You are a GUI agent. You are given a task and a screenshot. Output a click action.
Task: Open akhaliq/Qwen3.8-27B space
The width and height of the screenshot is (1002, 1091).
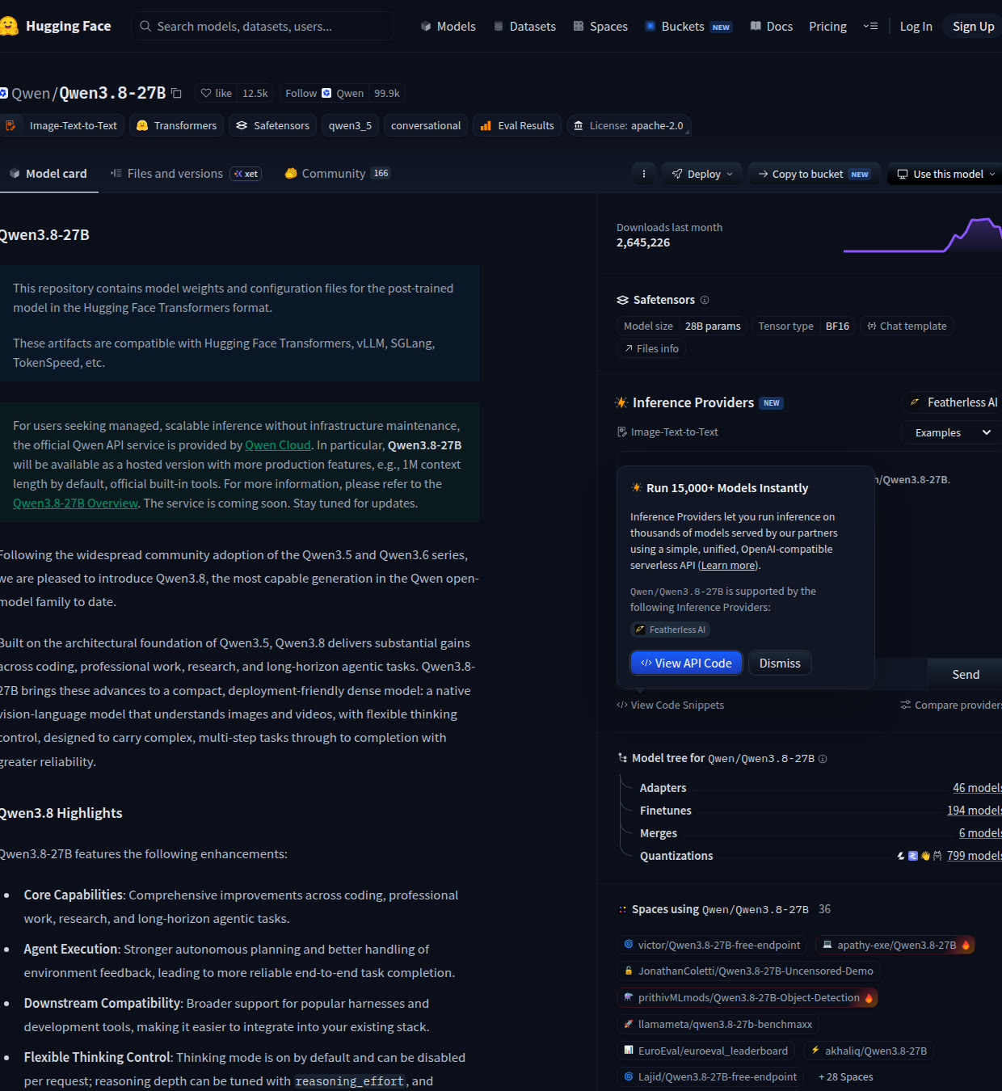coord(869,1051)
